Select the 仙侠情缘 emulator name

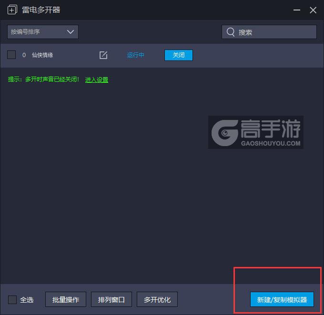pos(42,55)
